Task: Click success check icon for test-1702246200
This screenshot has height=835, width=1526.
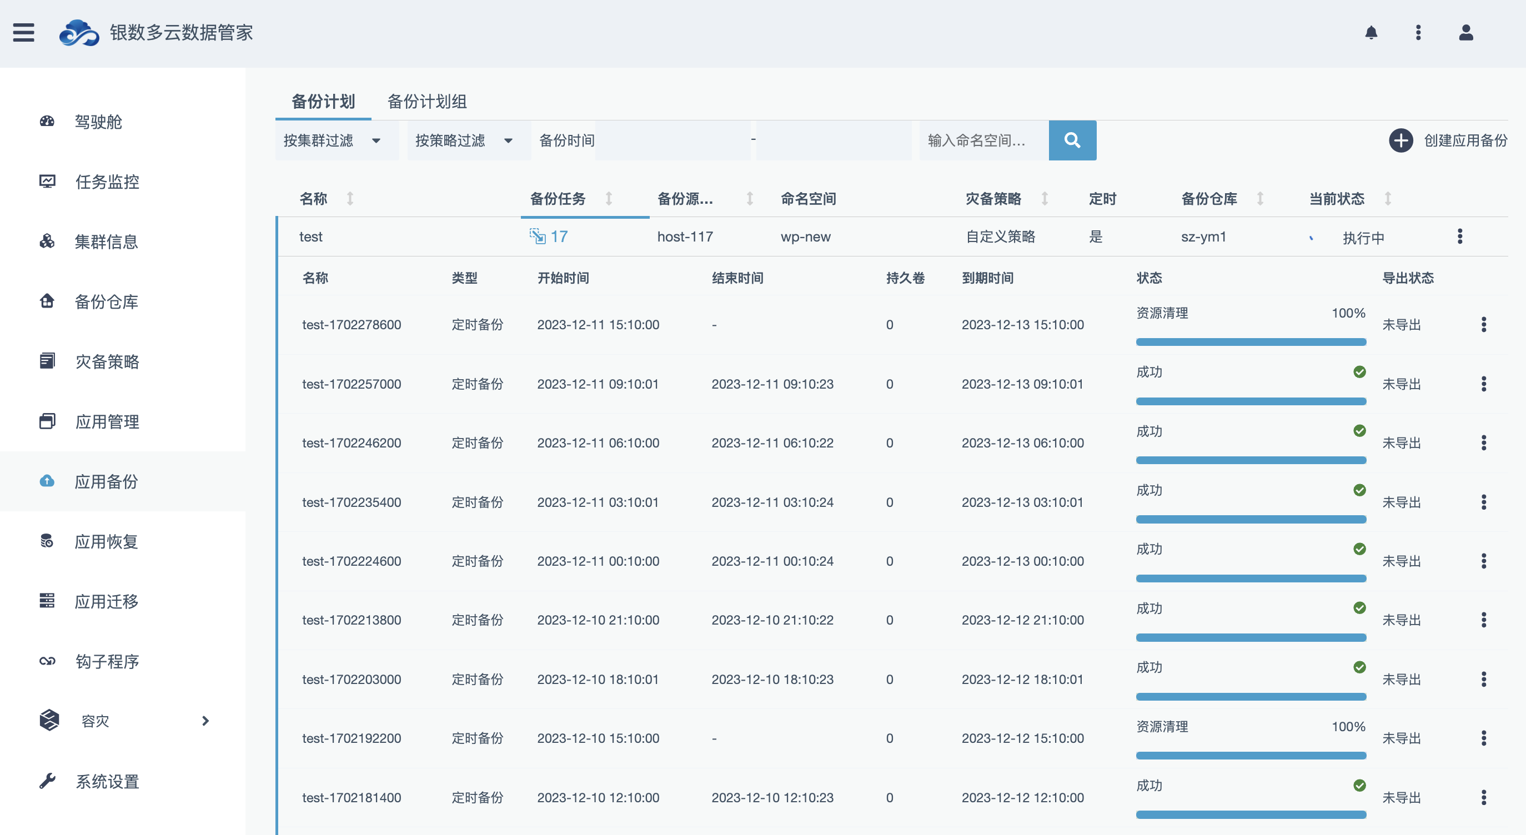Action: [x=1359, y=430]
